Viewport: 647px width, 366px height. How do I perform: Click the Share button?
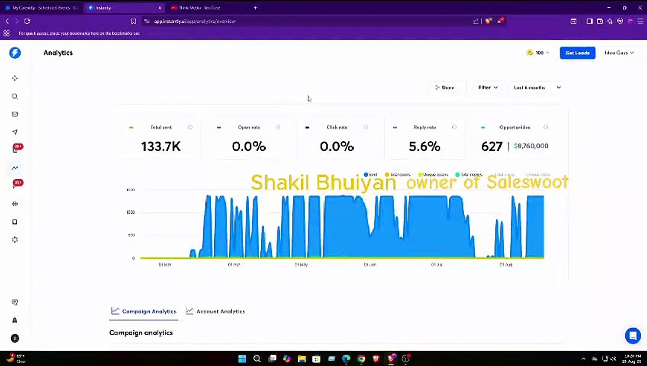[444, 87]
